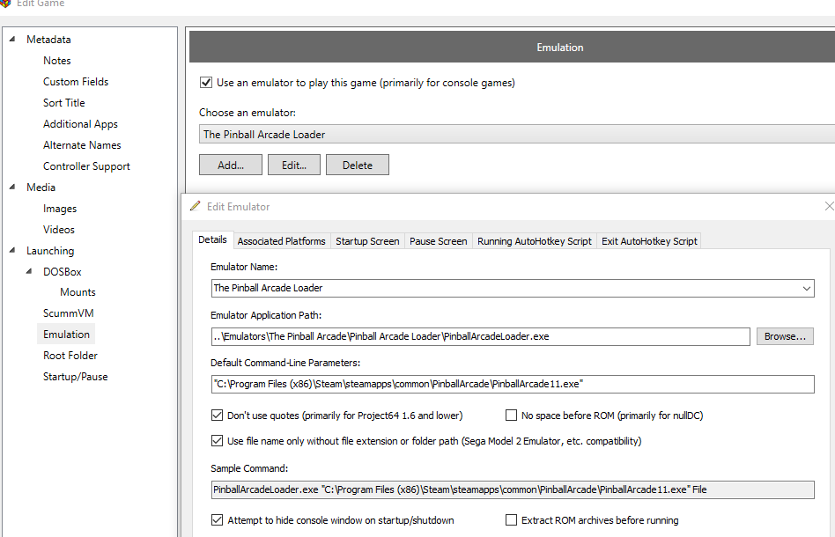Viewport: 835px width, 537px height.
Task: Switch to Exit AutoHotkey Script tab
Action: 649,241
